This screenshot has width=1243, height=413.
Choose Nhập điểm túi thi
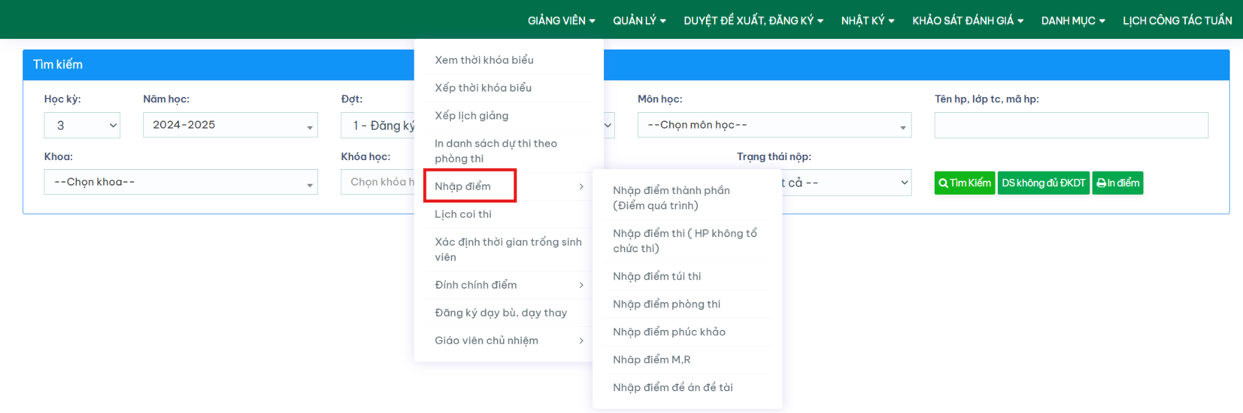[x=687, y=277]
